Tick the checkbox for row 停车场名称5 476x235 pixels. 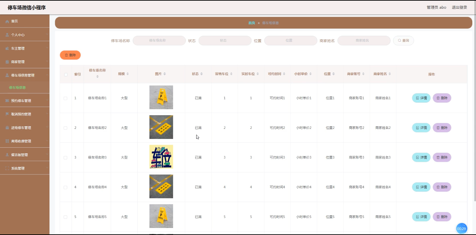pos(66,217)
